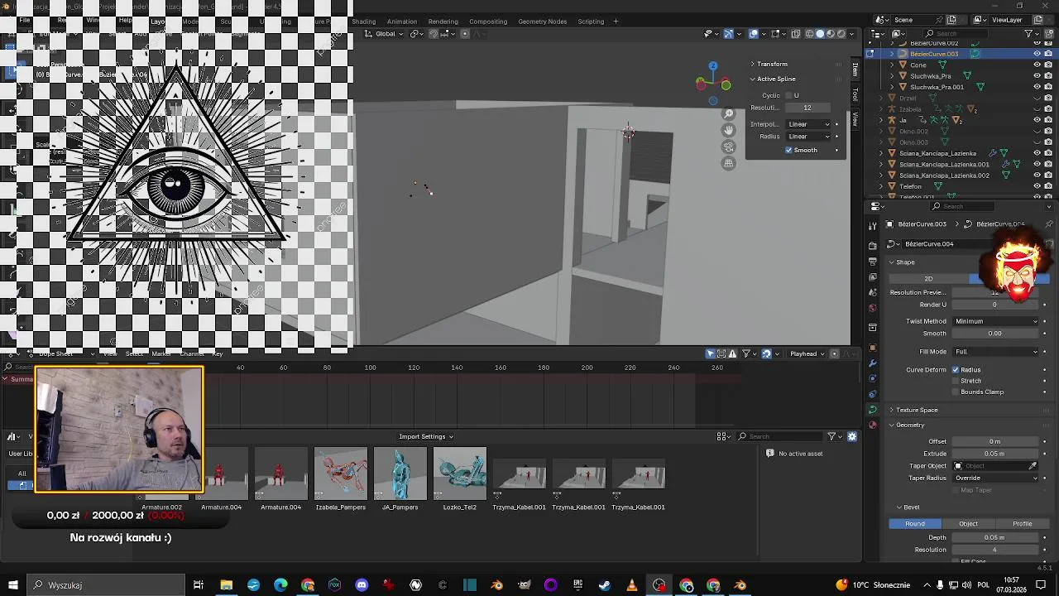Click the viewport zoom magnifier icon
The image size is (1059, 596).
coord(728,114)
